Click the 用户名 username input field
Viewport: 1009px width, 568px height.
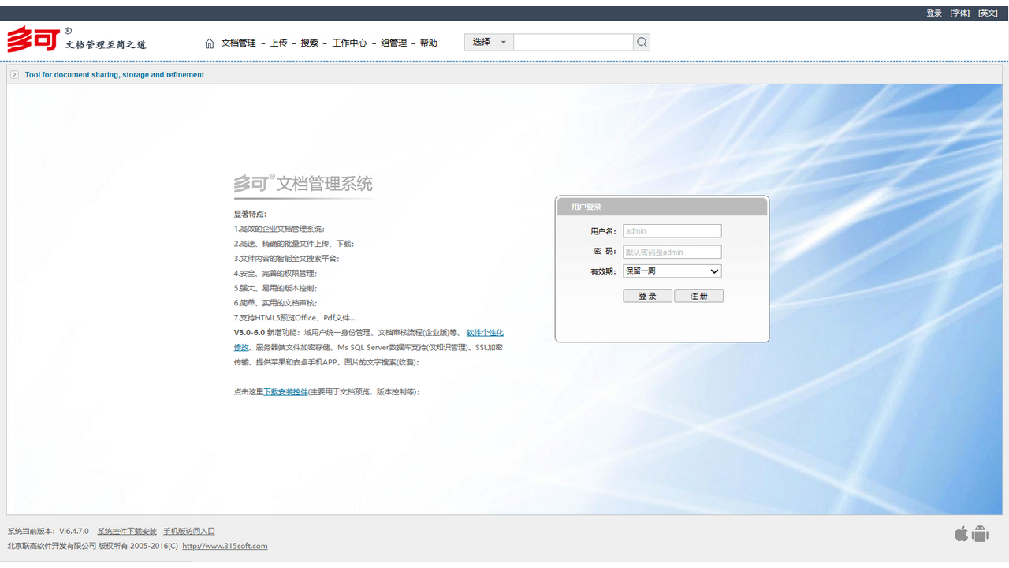click(x=672, y=231)
